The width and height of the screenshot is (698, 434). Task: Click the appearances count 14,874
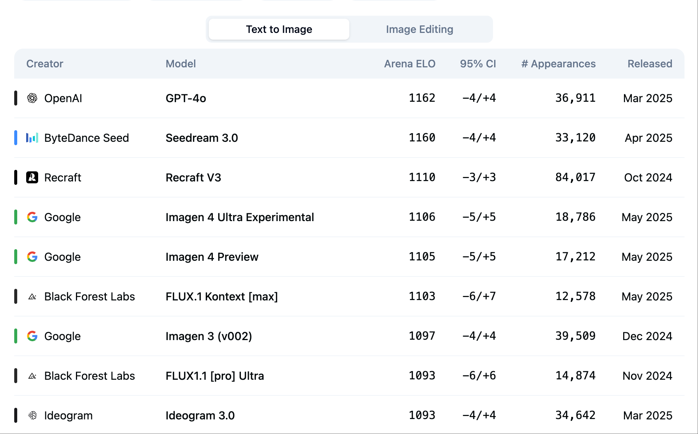click(x=575, y=376)
